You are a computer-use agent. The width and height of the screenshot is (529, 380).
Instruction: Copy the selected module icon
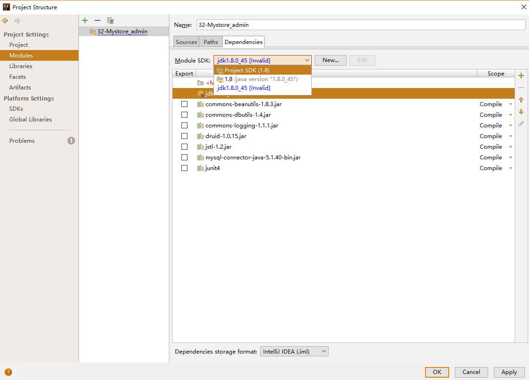click(110, 20)
